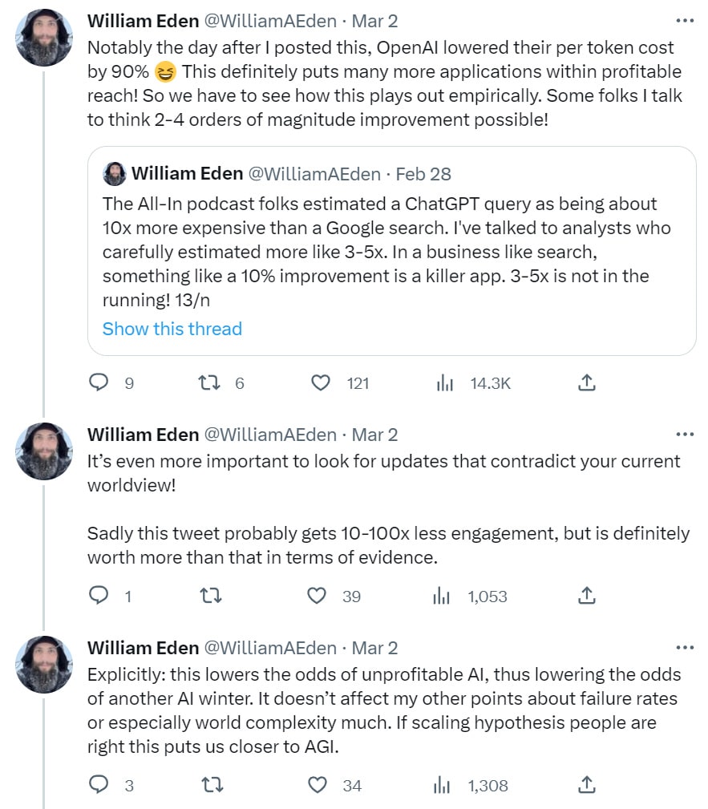Click the Feb 28 quoted tweet date
Viewport: 708px width, 809px height.
pos(424,173)
